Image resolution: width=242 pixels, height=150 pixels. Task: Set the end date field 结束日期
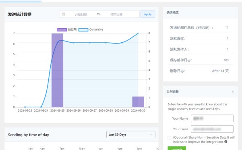[x=116, y=15]
